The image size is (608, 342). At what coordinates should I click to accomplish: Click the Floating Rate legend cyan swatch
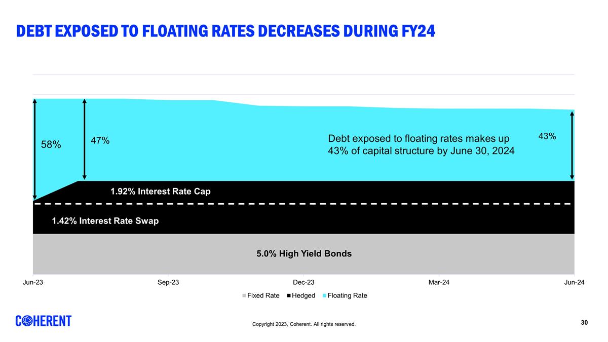(x=325, y=296)
